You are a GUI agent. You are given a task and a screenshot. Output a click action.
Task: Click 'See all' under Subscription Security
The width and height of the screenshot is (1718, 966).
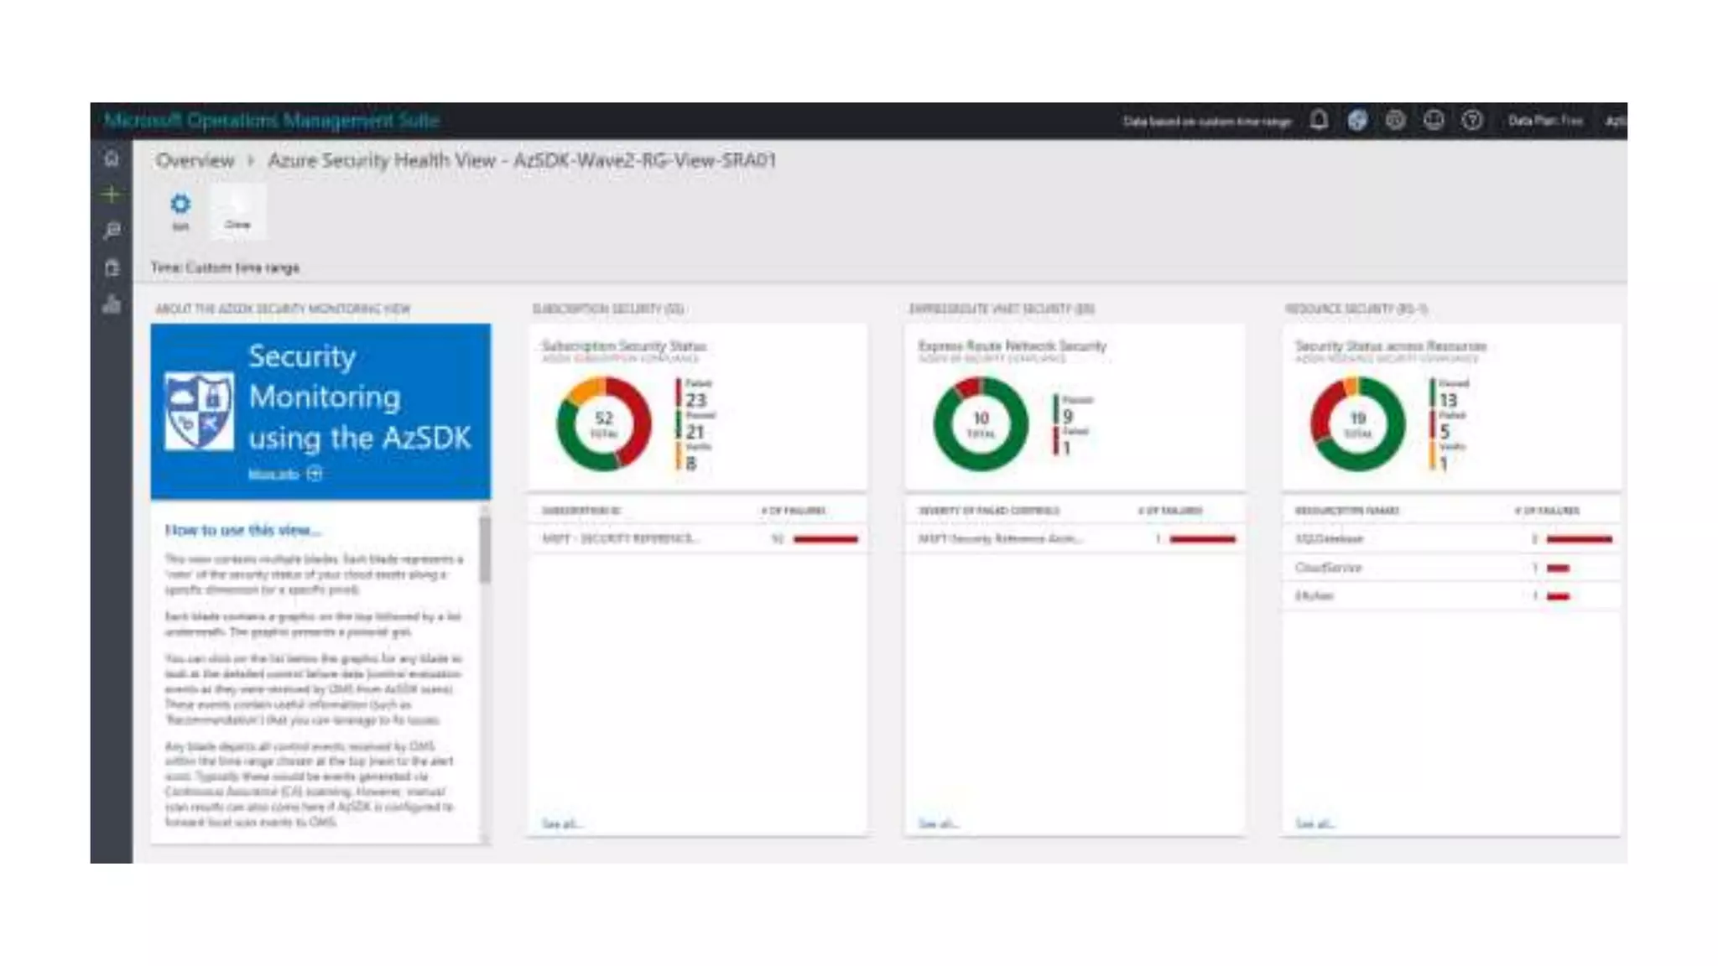(x=560, y=824)
